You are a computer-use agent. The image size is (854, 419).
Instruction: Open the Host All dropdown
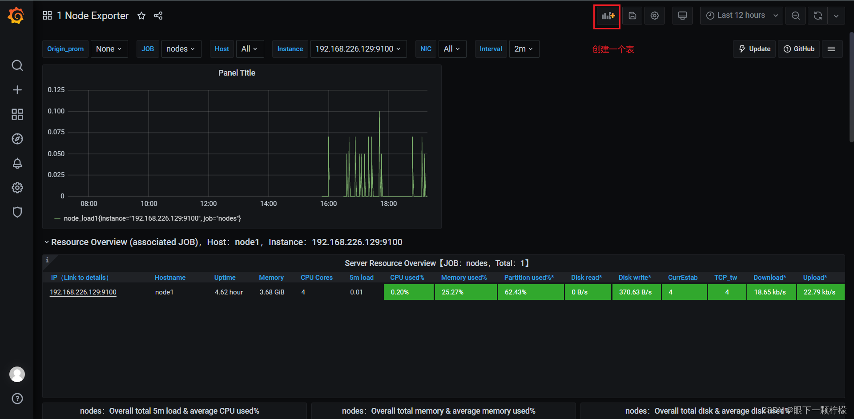pos(250,49)
